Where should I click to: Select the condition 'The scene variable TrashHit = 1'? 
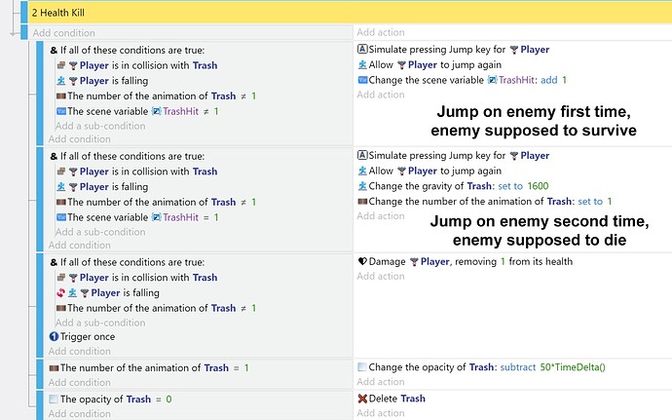(x=137, y=217)
